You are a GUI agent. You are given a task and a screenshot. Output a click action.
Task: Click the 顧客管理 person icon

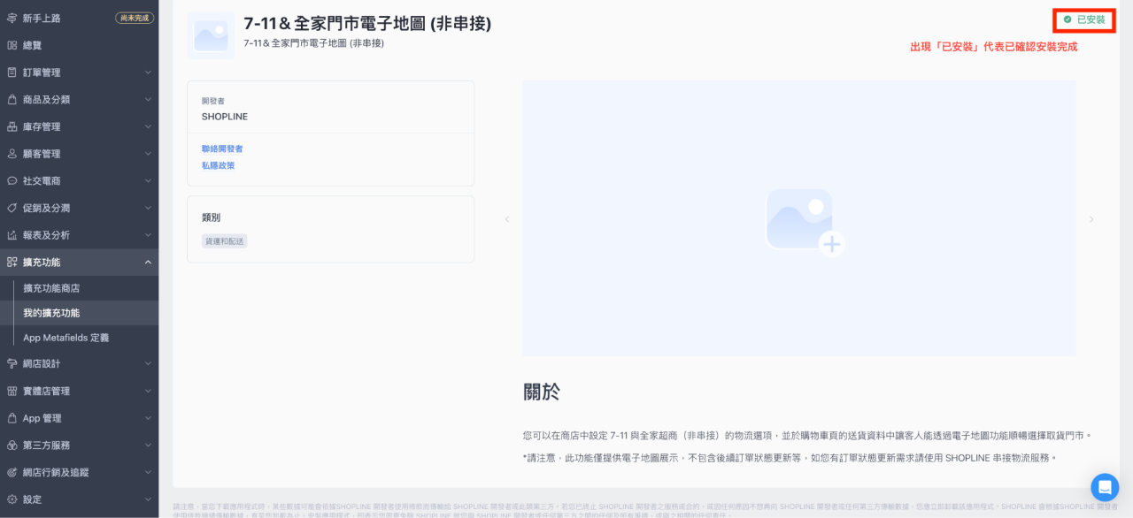(x=12, y=154)
